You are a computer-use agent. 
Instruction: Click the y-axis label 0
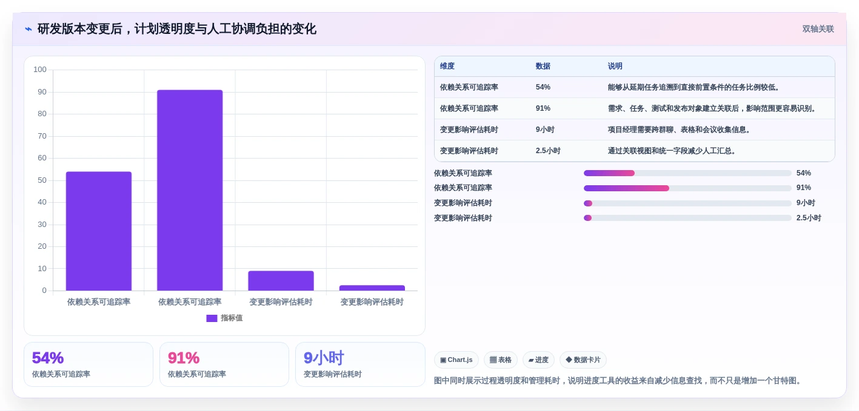(44, 291)
